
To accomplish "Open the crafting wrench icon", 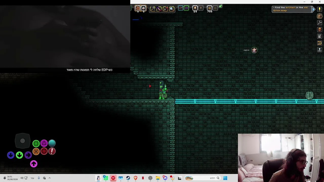I will click(x=319, y=23).
